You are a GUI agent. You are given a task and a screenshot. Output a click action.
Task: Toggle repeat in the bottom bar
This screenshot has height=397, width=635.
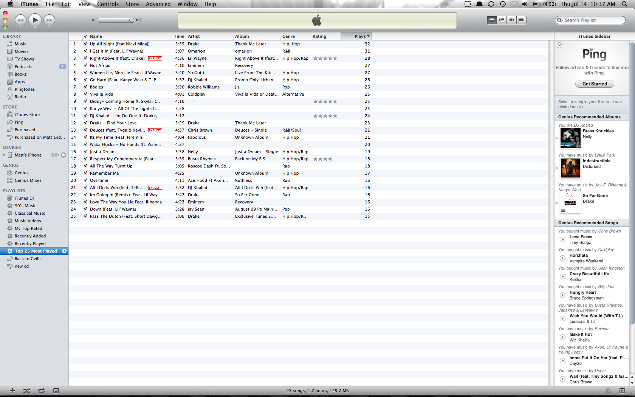(42, 391)
